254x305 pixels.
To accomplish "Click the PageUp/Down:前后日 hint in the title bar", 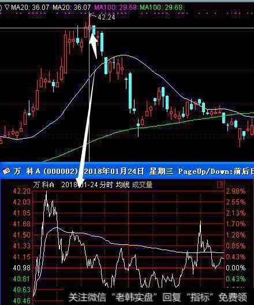I will tap(216, 171).
